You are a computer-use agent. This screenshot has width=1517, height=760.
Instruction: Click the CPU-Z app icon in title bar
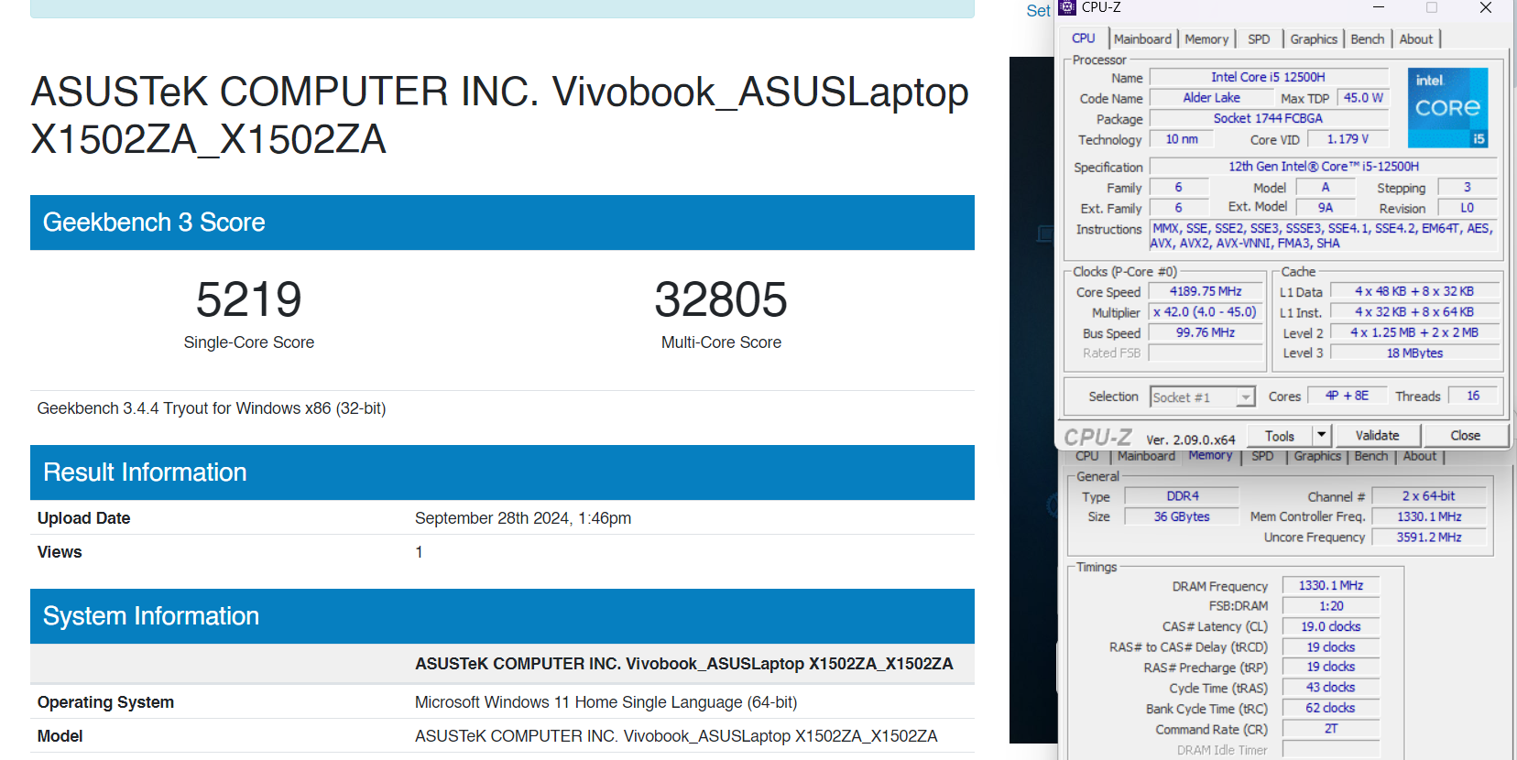tap(1067, 7)
